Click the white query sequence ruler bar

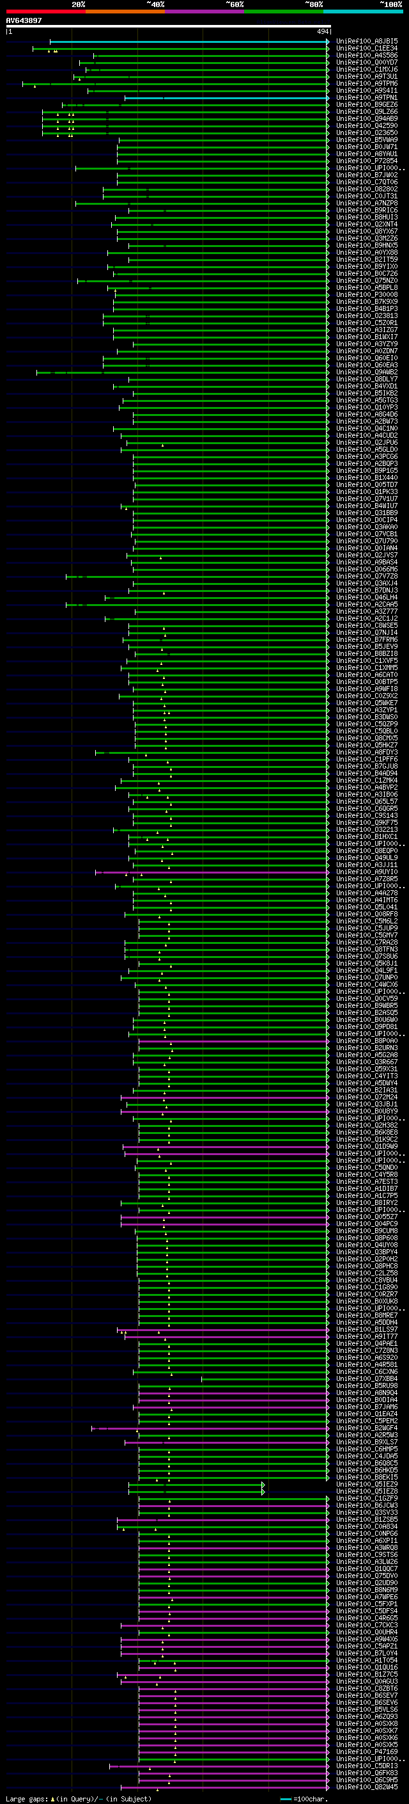pyautogui.click(x=169, y=27)
